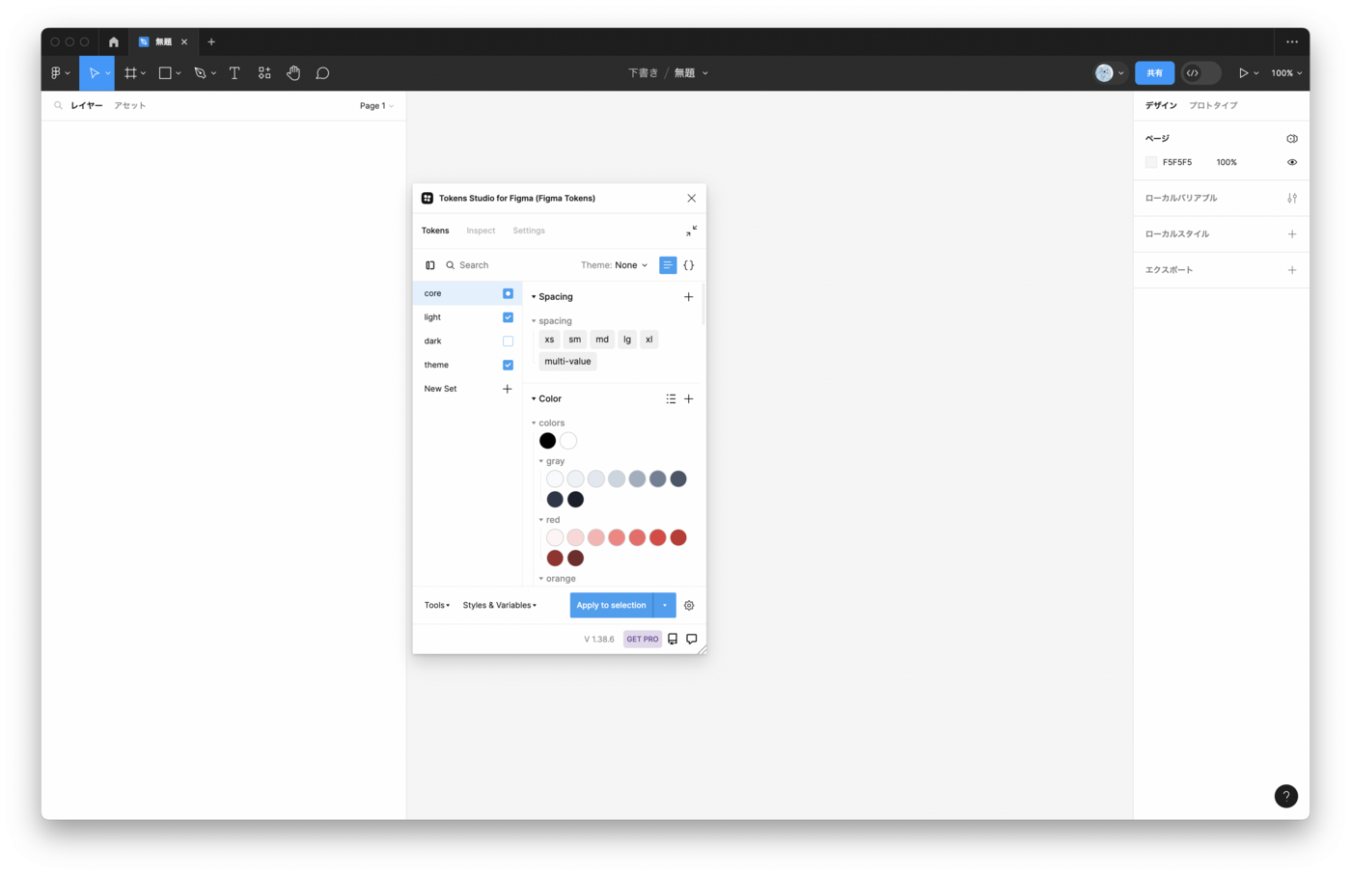This screenshot has width=1351, height=874.
Task: Switch to the アセット tab
Action: click(x=130, y=106)
